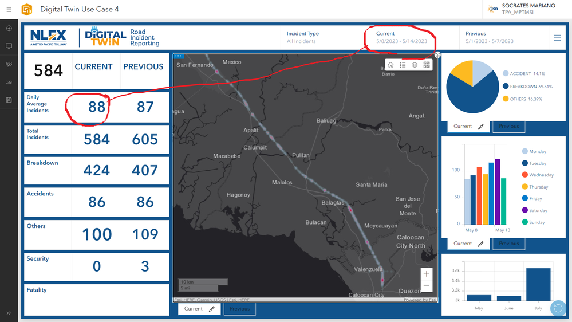Click current Daily Average value 88

point(97,107)
